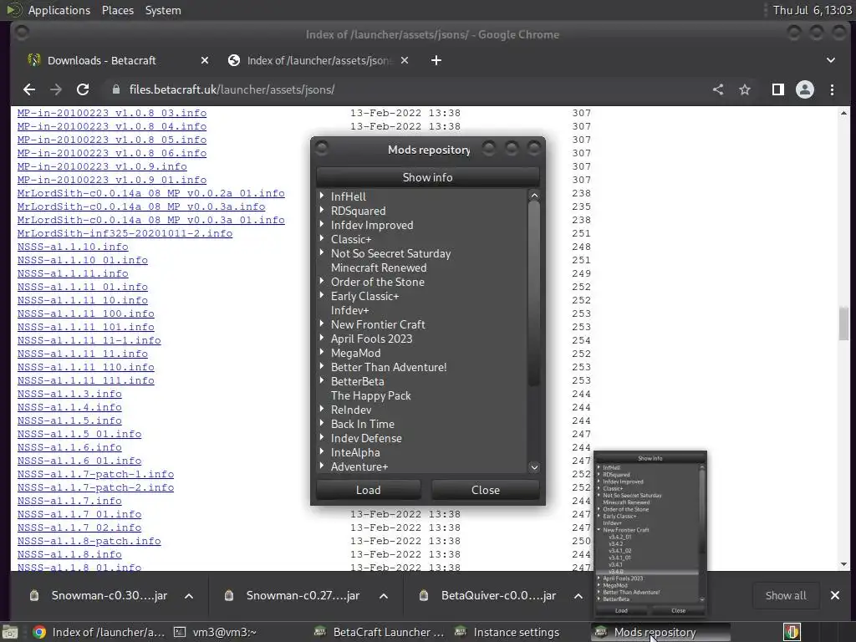The width and height of the screenshot is (856, 642).
Task: Select The Happy Pack in list
Action: [370, 395]
